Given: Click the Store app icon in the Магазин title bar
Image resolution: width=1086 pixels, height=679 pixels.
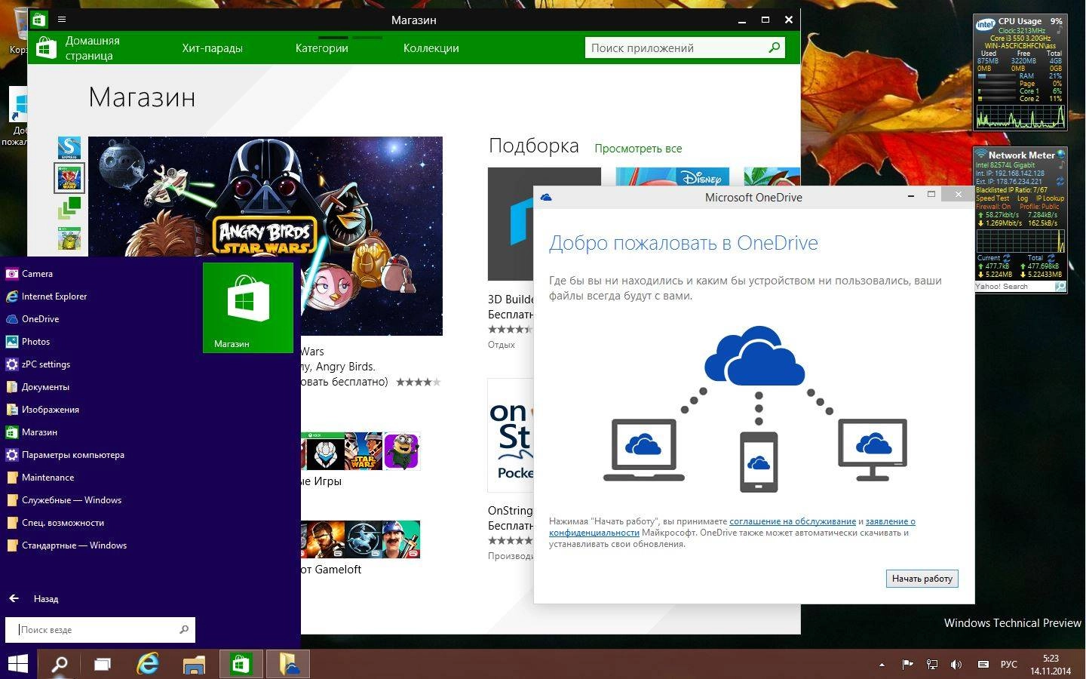Looking at the screenshot, I should [x=38, y=20].
